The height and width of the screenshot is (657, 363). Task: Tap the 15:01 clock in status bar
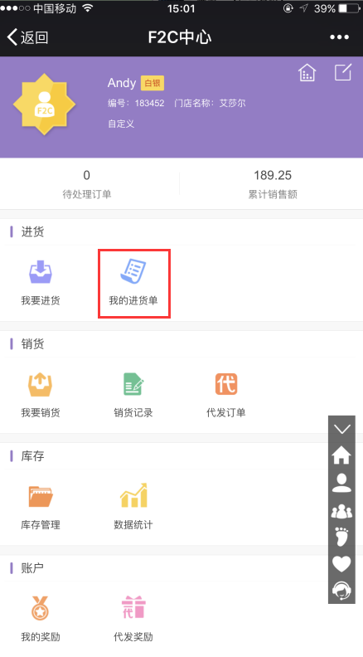(x=181, y=8)
